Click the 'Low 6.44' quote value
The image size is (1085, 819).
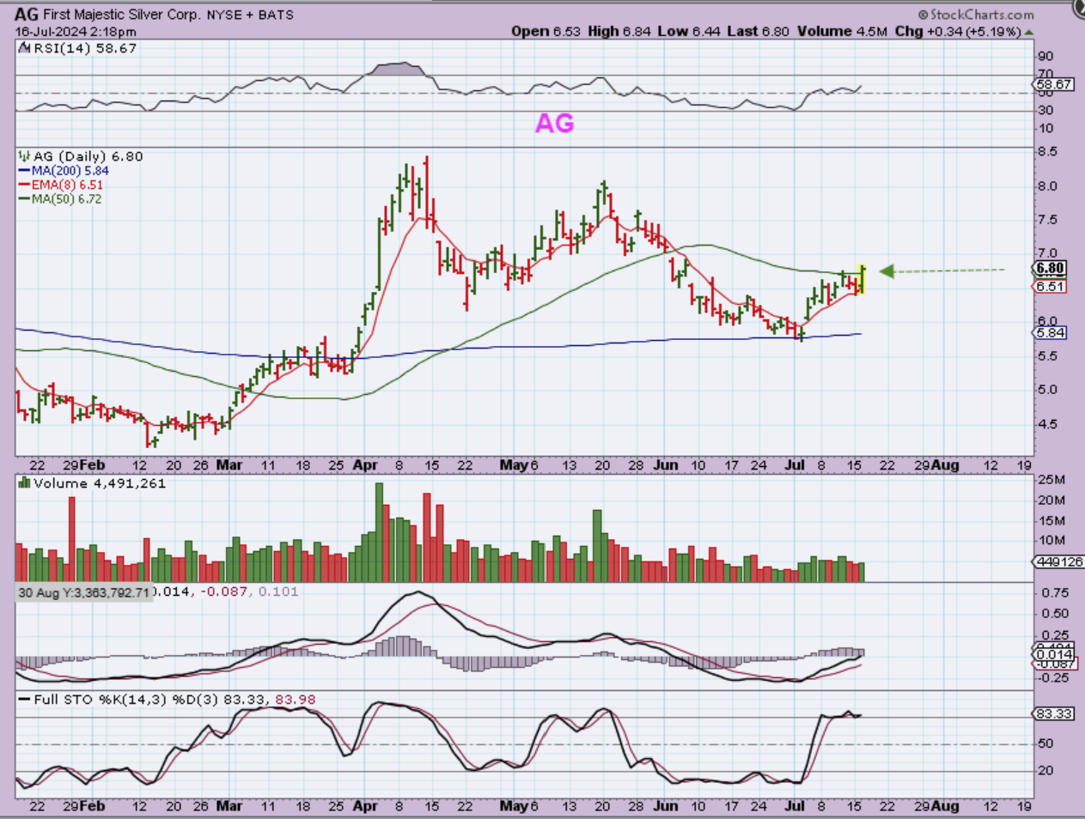(689, 31)
